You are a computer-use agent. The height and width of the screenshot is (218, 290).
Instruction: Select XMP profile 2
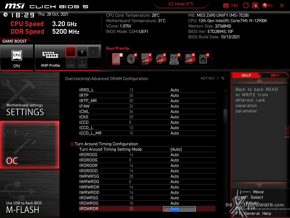pyautogui.click(x=82, y=52)
